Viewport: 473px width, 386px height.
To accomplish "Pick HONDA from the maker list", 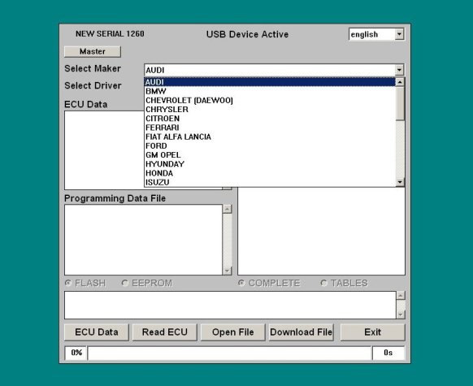I will pyautogui.click(x=270, y=173).
